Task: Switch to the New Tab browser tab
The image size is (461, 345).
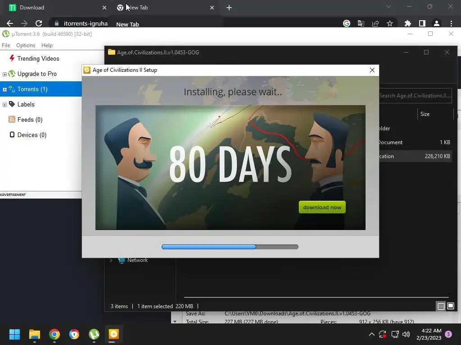Action: click(x=165, y=8)
